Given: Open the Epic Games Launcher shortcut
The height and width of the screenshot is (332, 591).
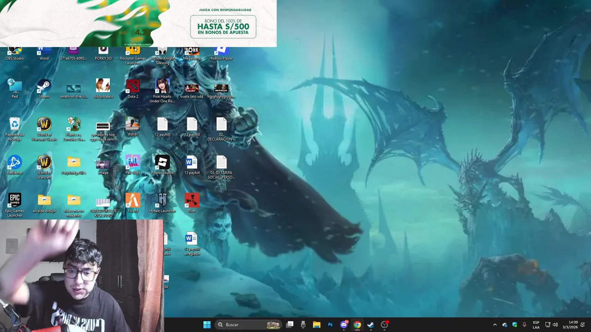Looking at the screenshot, I should point(14,205).
